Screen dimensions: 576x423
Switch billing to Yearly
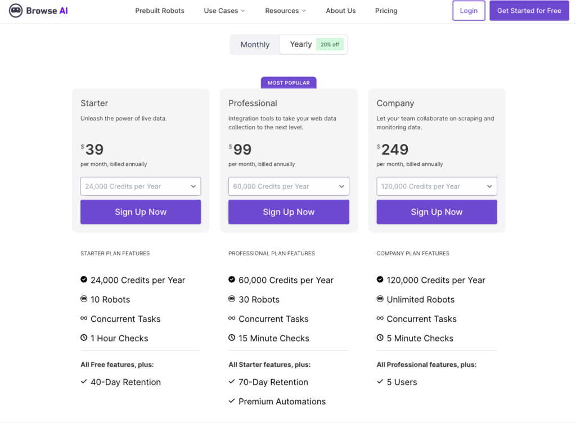313,44
